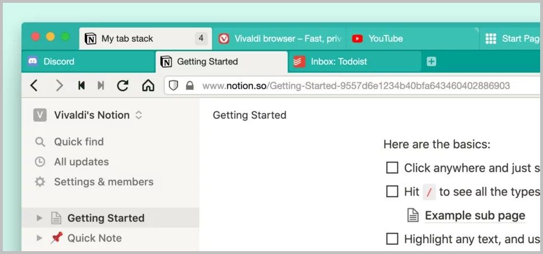Click the padlock site info icon

point(189,86)
